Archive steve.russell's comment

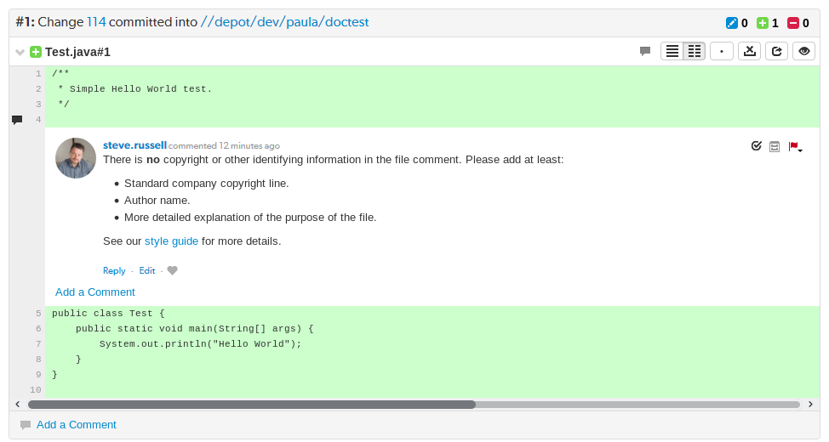pos(775,146)
